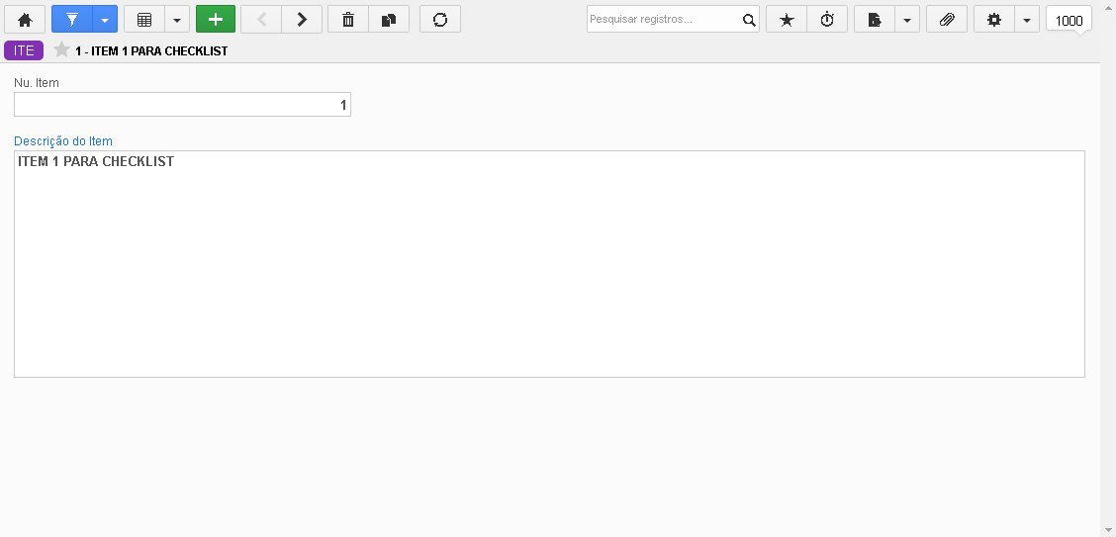This screenshot has height=537, width=1116.
Task: Add a new record with green plus
Action: pyautogui.click(x=216, y=19)
